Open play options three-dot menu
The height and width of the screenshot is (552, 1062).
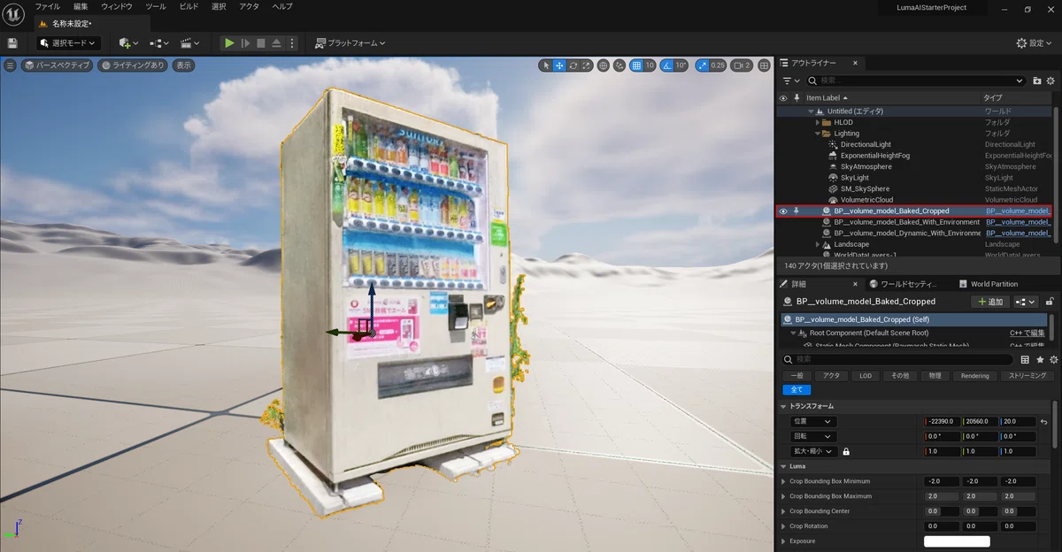[293, 42]
